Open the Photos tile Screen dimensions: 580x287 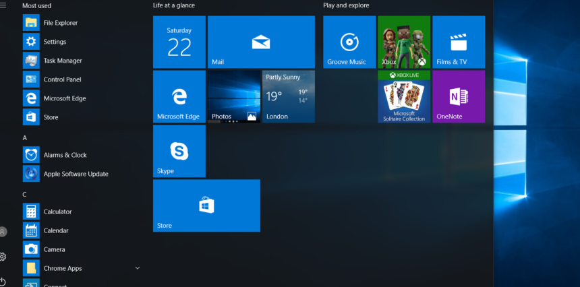coord(234,96)
